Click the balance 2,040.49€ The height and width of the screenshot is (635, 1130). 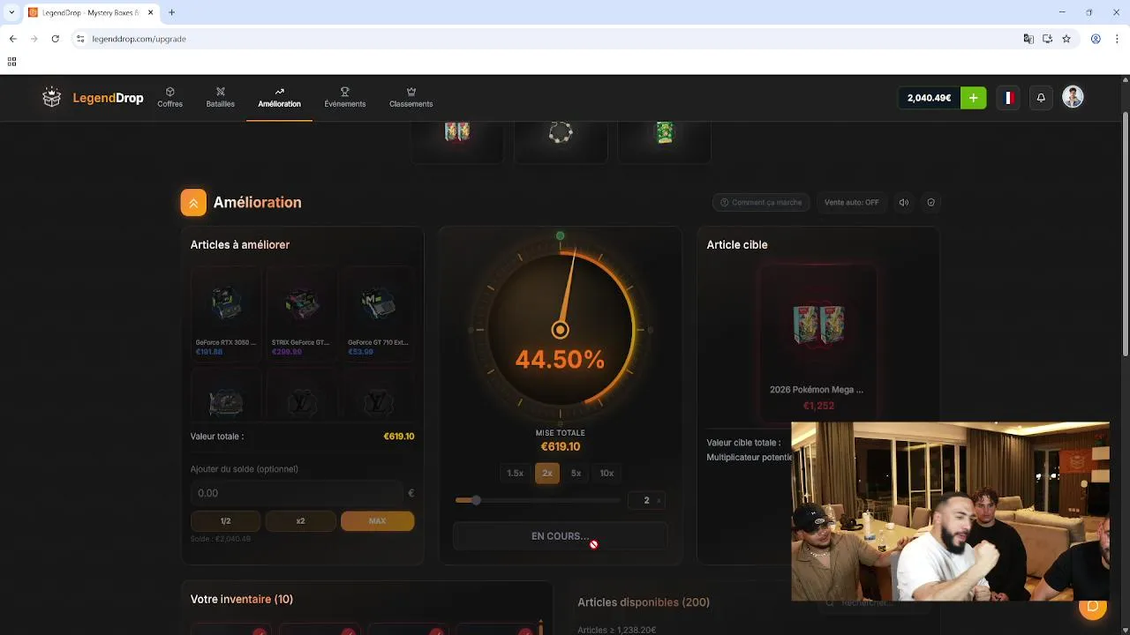coord(929,98)
